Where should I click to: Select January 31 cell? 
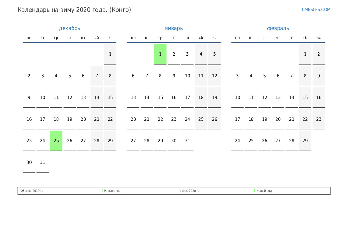point(187,141)
